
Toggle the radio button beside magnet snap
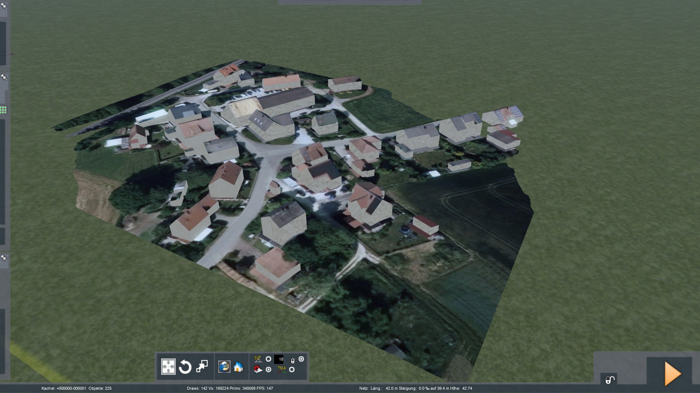point(268,370)
